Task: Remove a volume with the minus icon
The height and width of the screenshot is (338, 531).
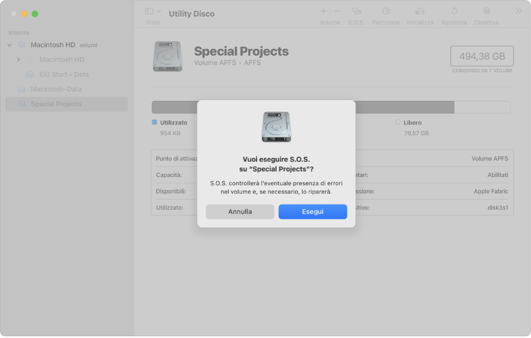Action: [x=337, y=11]
